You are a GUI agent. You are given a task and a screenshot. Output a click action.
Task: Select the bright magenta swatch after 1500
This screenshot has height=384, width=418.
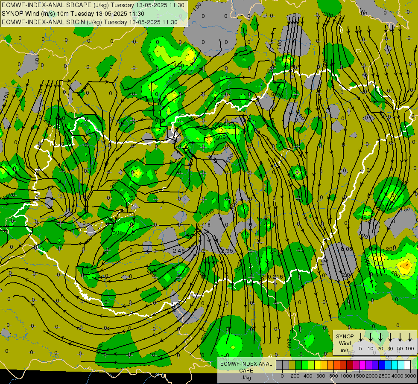(x=362, y=365)
